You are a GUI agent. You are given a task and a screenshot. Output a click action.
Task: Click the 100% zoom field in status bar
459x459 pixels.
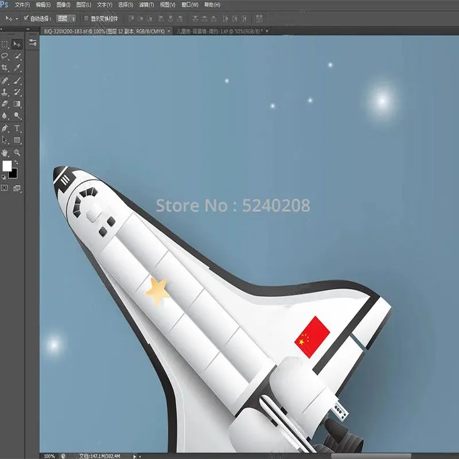click(x=49, y=456)
